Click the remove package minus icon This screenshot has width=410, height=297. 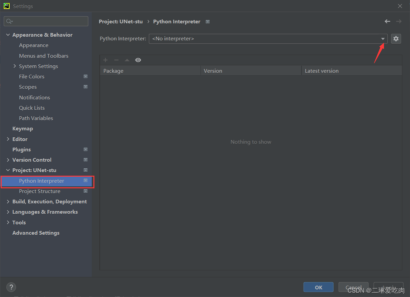(116, 60)
